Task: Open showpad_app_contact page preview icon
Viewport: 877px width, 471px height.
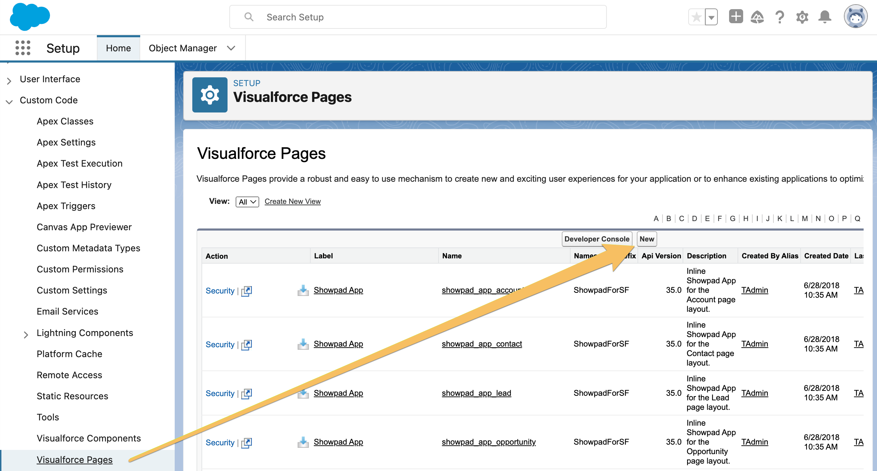Action: (x=247, y=345)
